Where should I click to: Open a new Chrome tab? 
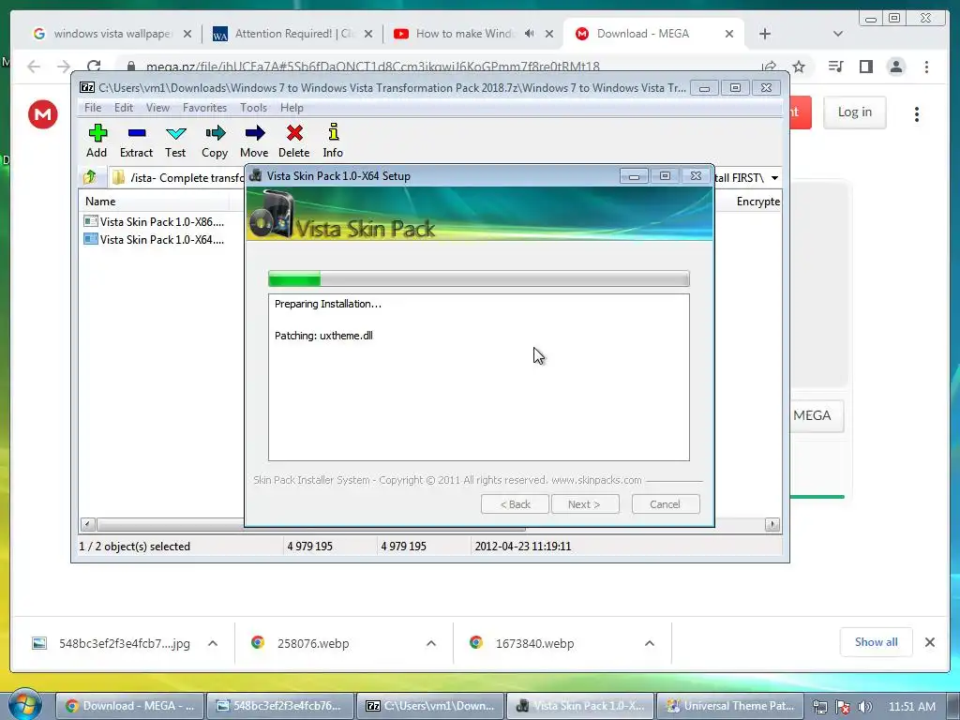click(765, 34)
